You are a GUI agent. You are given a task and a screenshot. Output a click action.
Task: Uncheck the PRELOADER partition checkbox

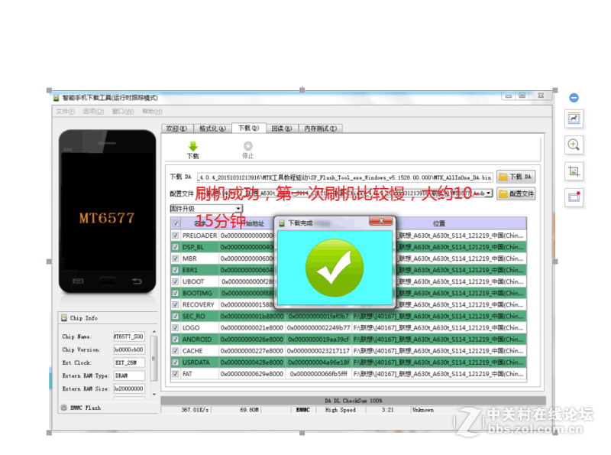[x=176, y=236]
